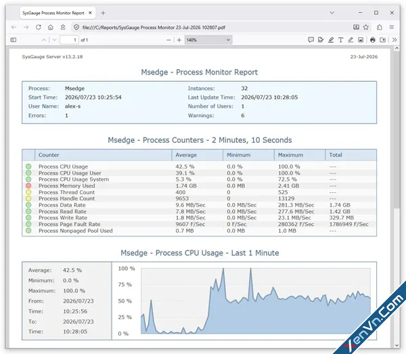This screenshot has width=406, height=354.
Task: Select the comment annotation tool
Action: 311,40
